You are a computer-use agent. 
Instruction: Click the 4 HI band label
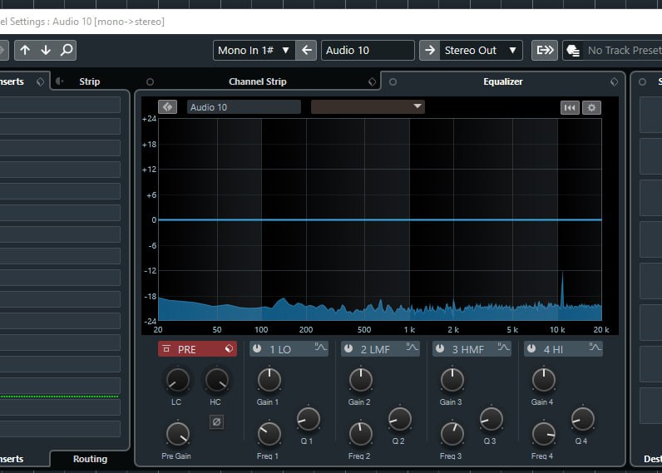[553, 349]
